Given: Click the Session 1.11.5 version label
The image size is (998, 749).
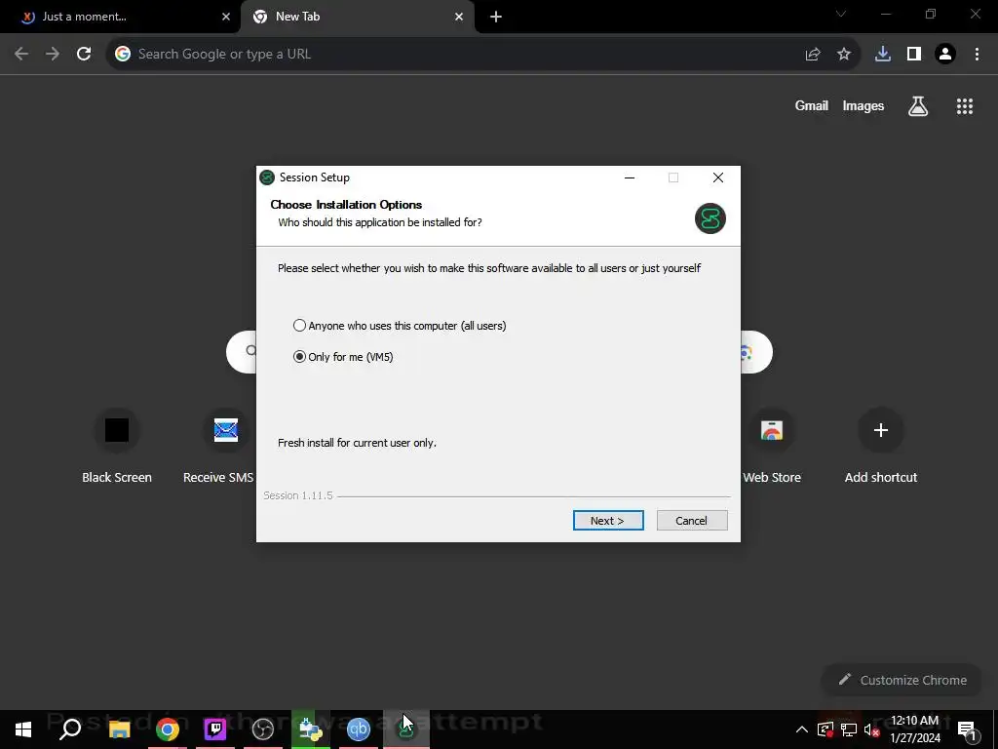Looking at the screenshot, I should coord(298,495).
